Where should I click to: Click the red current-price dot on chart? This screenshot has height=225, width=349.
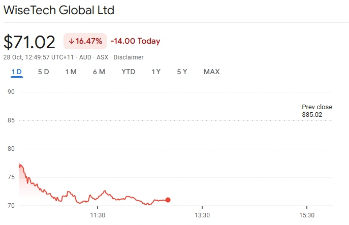168,200
